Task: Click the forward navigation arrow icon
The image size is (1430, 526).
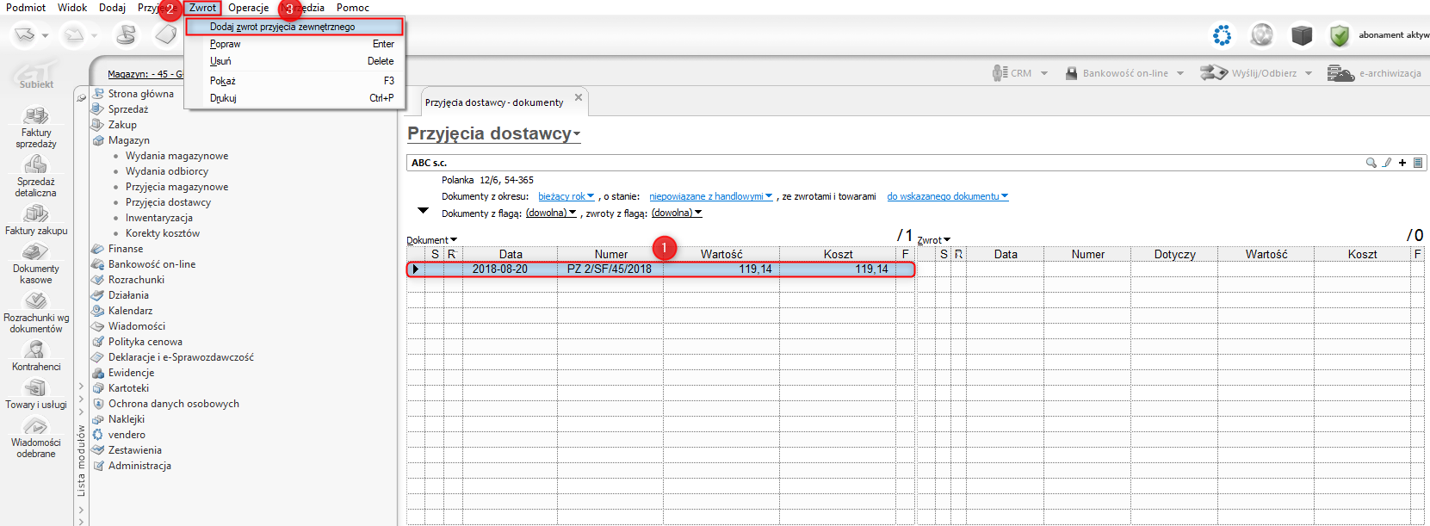Action: [x=75, y=35]
